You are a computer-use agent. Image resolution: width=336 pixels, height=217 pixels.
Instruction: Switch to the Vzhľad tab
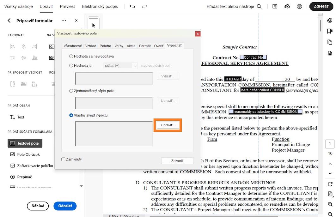91,45
